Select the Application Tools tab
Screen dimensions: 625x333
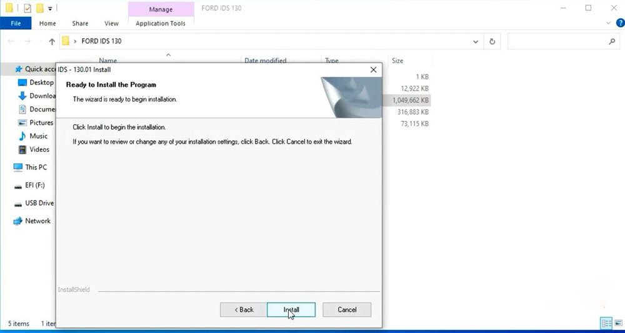pos(161,24)
